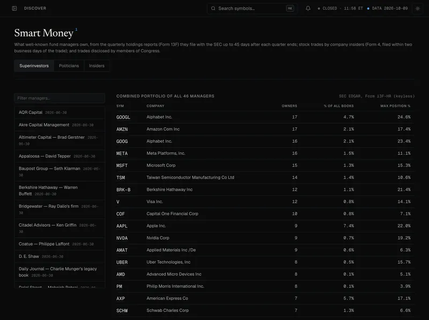429x320 pixels.
Task: Select Coatue — Philippe Laffont
Action: pyautogui.click(x=60, y=244)
